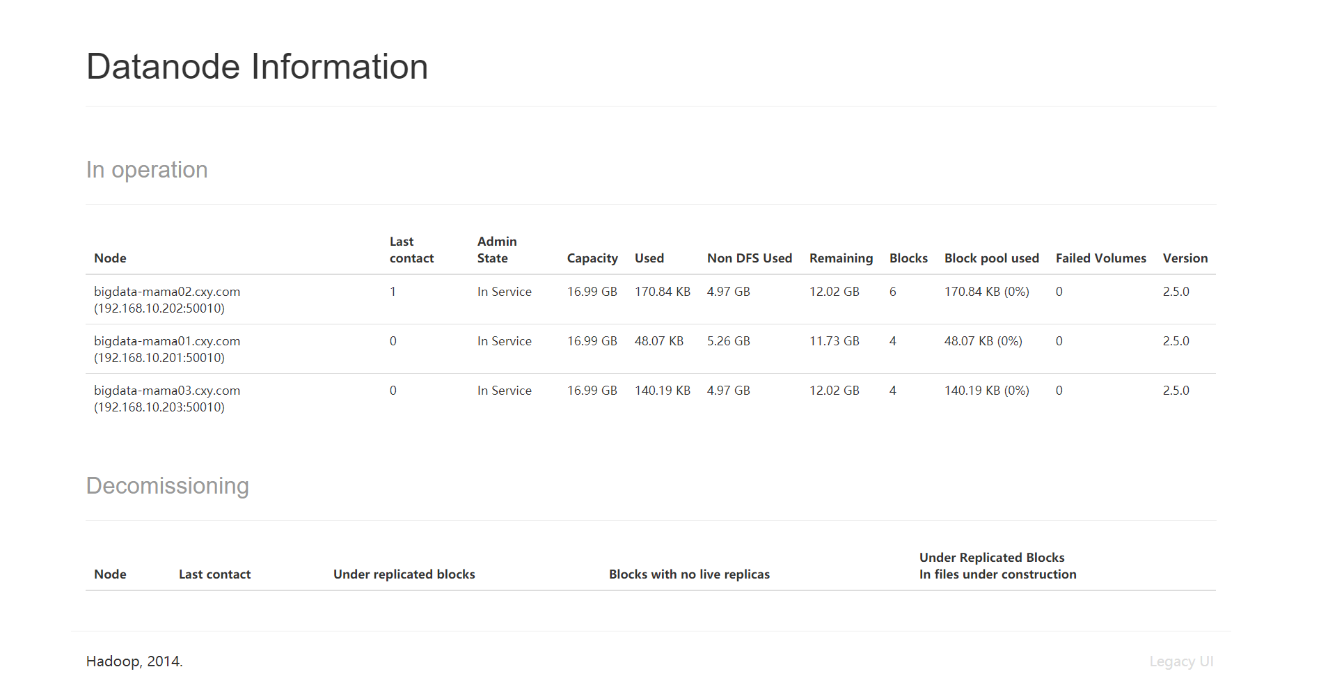1344x683 pixels.
Task: Click the 11.73 GB Remaining value
Action: [x=834, y=341]
